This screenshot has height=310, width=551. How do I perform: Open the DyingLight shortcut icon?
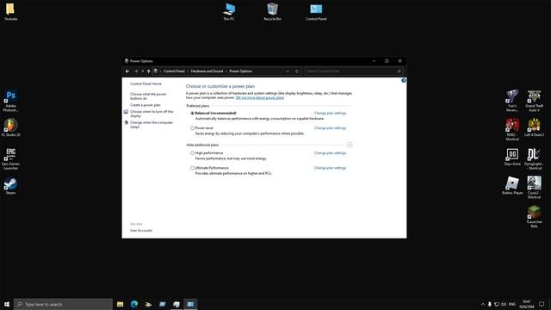[534, 158]
